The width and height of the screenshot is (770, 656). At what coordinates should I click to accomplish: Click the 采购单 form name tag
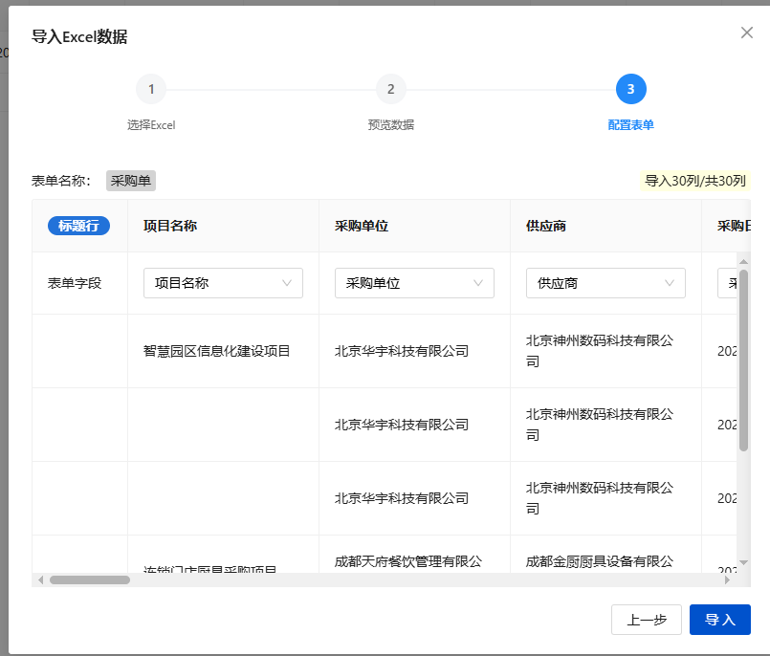(131, 180)
